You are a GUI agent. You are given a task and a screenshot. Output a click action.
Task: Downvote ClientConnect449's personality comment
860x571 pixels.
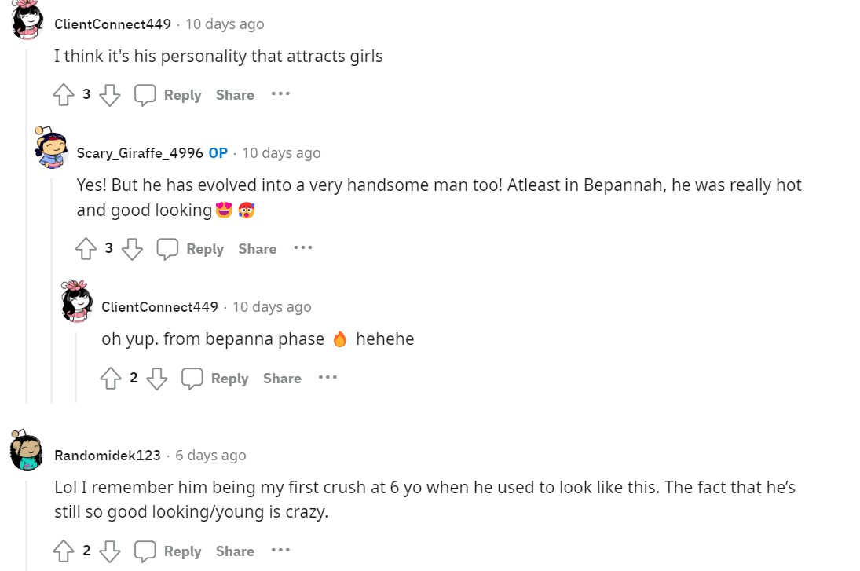pyautogui.click(x=109, y=95)
